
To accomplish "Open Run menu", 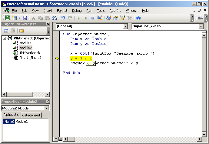I will (x=89, y=11).
